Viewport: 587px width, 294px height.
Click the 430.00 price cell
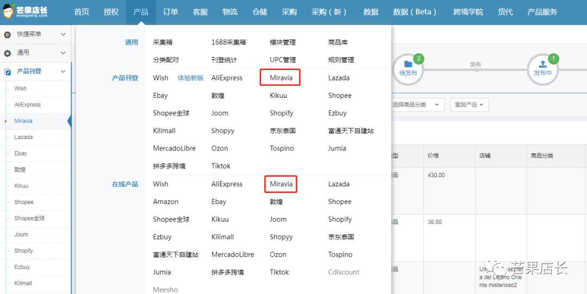click(436, 176)
